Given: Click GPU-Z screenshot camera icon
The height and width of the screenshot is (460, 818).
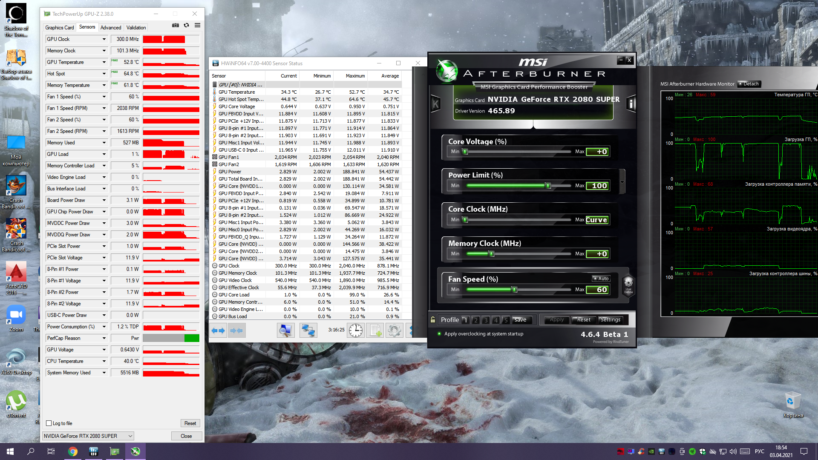Looking at the screenshot, I should [x=175, y=26].
